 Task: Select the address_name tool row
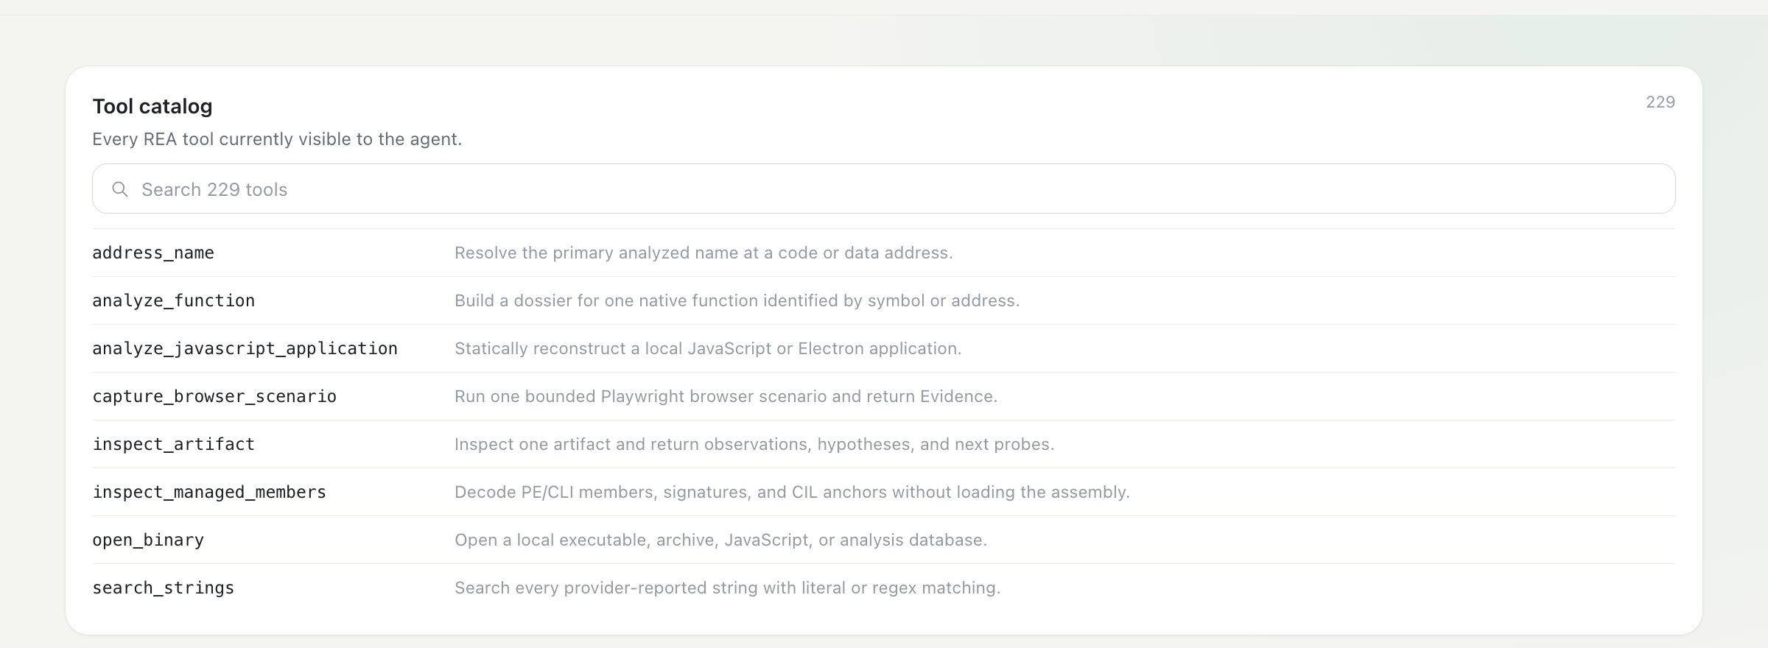(x=883, y=253)
